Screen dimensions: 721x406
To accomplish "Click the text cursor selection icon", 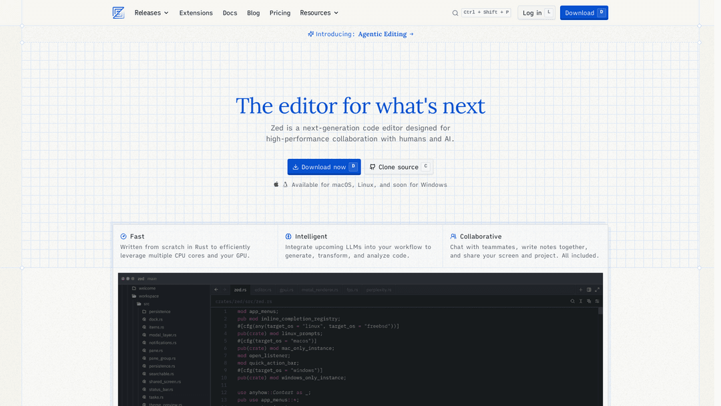I will 581,301.
